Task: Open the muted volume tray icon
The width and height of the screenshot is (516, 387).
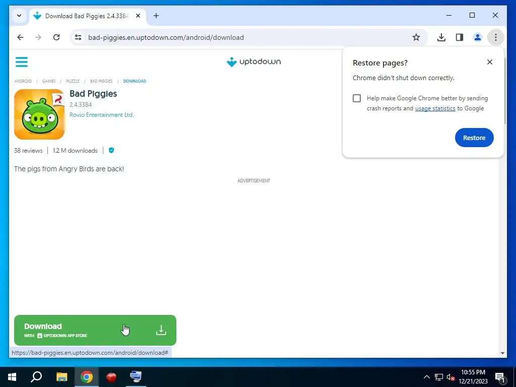Action: pos(450,377)
